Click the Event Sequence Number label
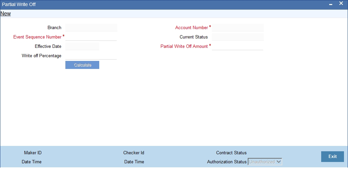 [37, 37]
